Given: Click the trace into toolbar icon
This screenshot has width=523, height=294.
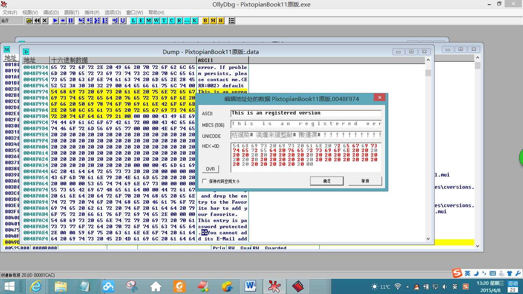Looking at the screenshot, I should pos(97,21).
